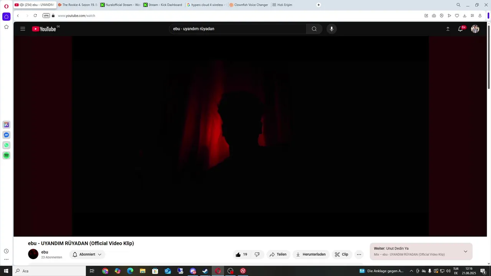Screen dimensions: 491x276
Task: Take a snapshot with camera icon
Action: 434,16
